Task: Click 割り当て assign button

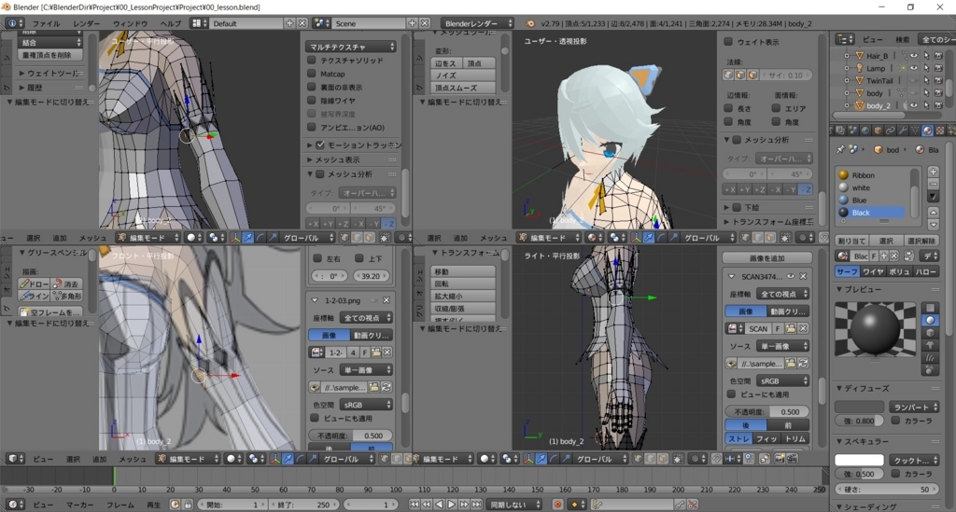Action: (851, 242)
